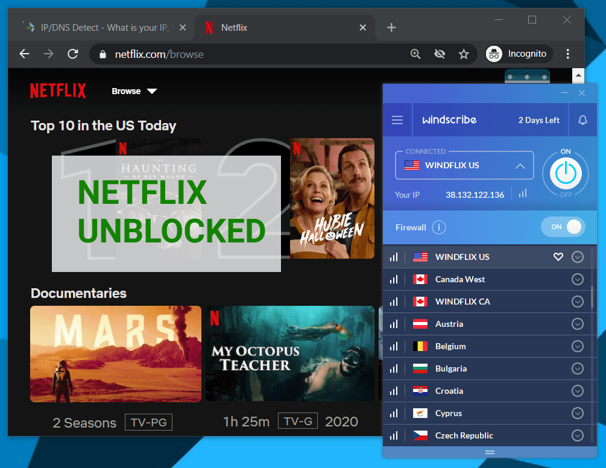The height and width of the screenshot is (468, 606).
Task: Toggle the Windscribe power button off
Action: [566, 173]
